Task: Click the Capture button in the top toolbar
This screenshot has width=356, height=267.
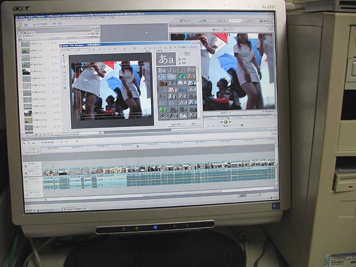Action: click(185, 20)
